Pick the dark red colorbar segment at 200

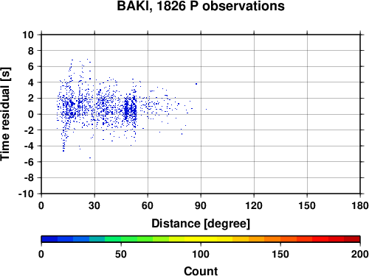coord(352,239)
